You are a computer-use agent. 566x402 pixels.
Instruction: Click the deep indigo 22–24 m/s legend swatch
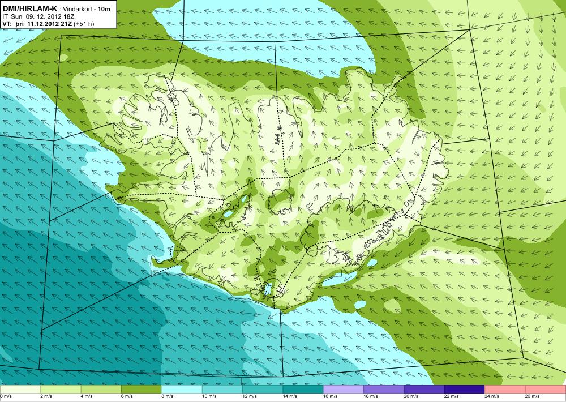point(465,390)
